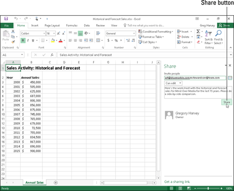The image size is (234, 191).
Task: Toggle Bold formatting button
Action: 23,40
